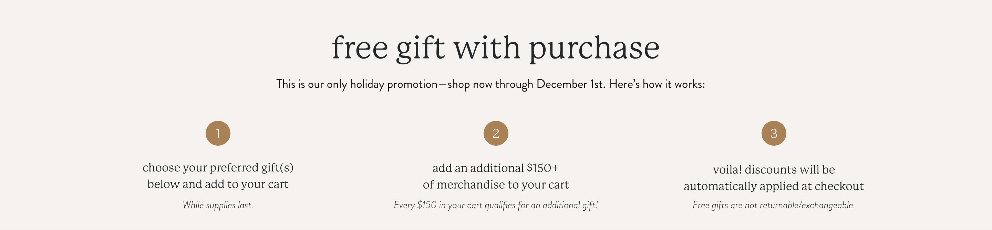Click the "Free gifts are not returnable/exchangeable" note
The image size is (992, 230).
tap(774, 205)
